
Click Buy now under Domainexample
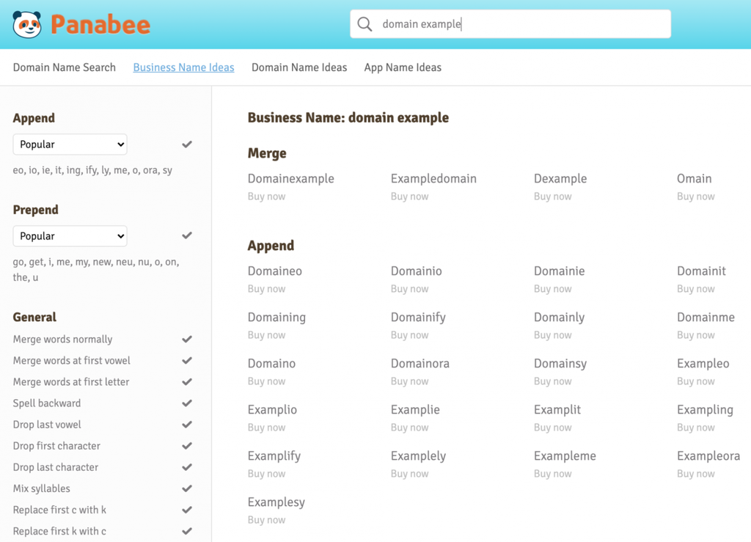click(x=266, y=197)
